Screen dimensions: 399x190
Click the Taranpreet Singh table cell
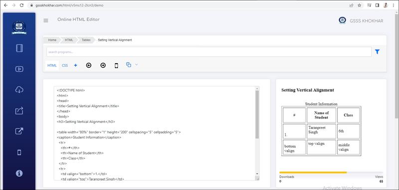(x=321, y=131)
